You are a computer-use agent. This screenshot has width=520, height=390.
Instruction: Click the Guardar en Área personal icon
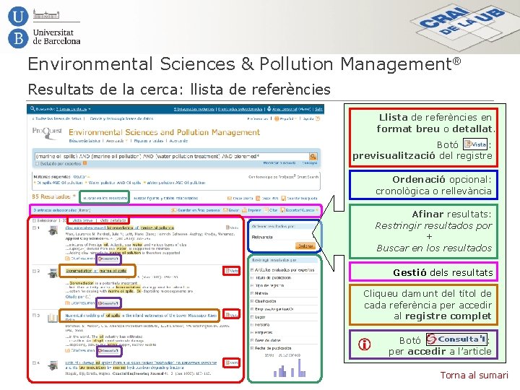173,210
